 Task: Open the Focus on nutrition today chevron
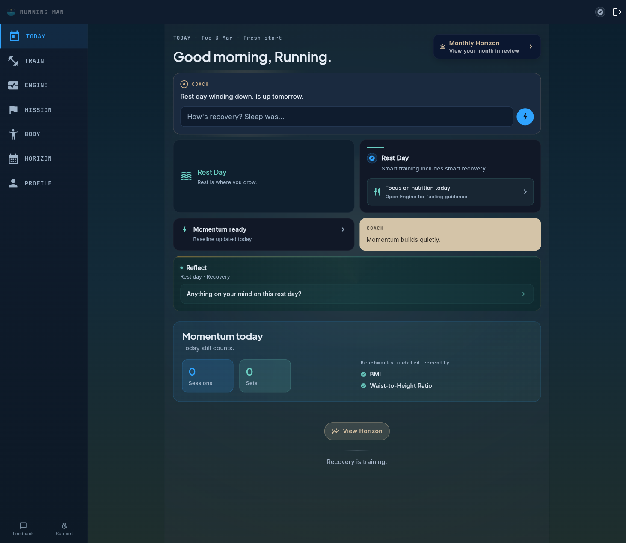525,192
